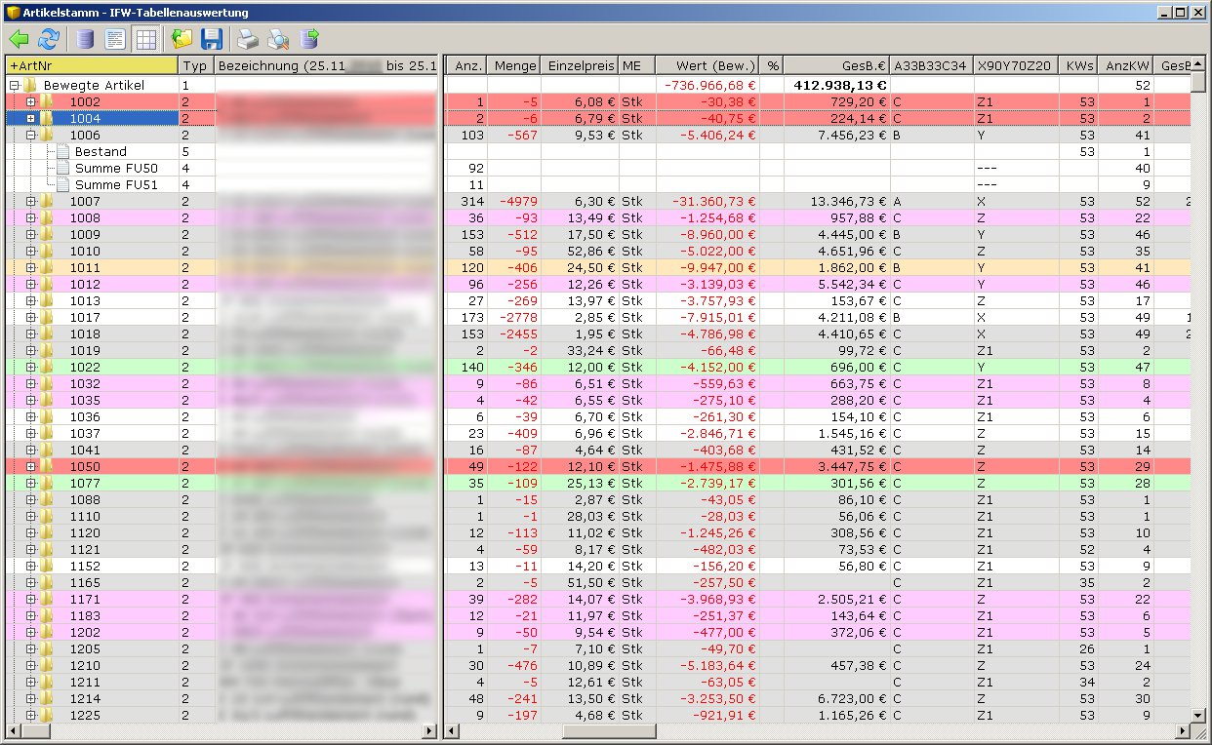Print using the printer icon
This screenshot has width=1212, height=745.
pos(249,39)
